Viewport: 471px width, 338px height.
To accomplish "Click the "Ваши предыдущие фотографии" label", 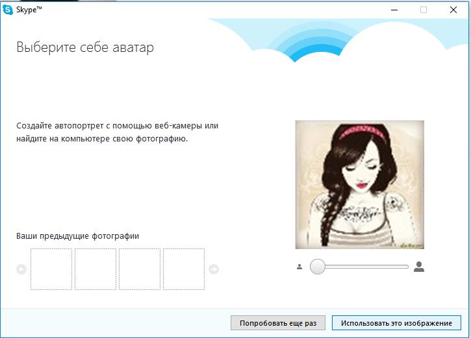I will click(x=77, y=236).
